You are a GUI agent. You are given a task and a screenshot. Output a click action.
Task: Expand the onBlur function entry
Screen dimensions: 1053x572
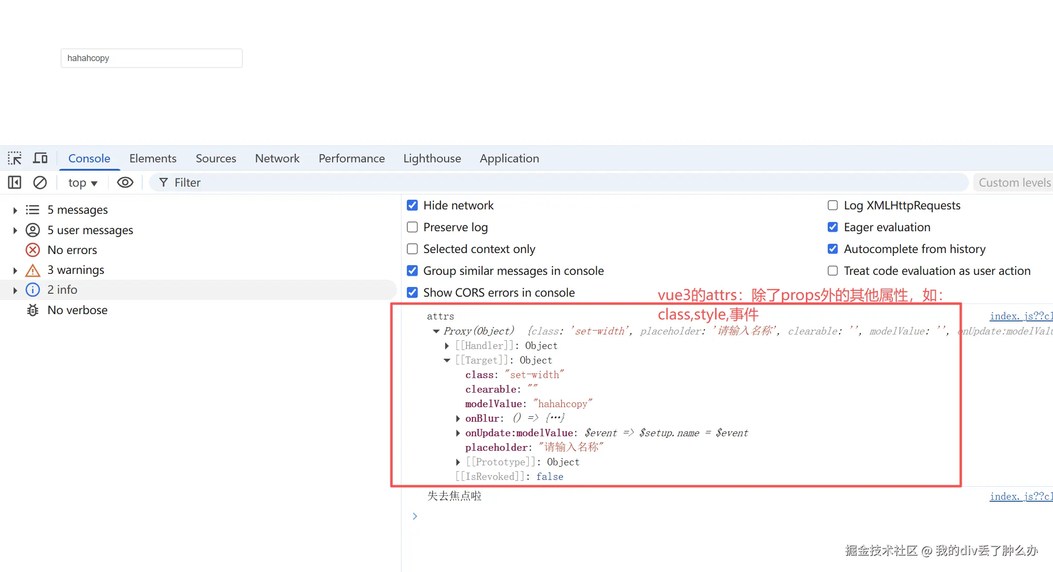[x=458, y=418]
